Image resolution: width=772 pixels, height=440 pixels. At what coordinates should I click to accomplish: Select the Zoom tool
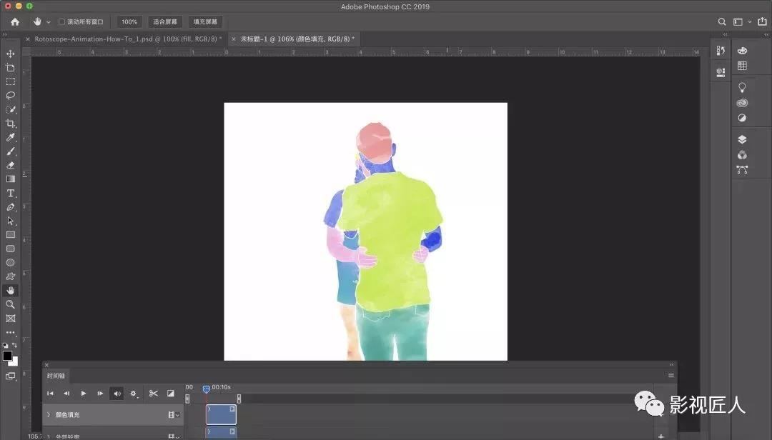[x=10, y=304]
